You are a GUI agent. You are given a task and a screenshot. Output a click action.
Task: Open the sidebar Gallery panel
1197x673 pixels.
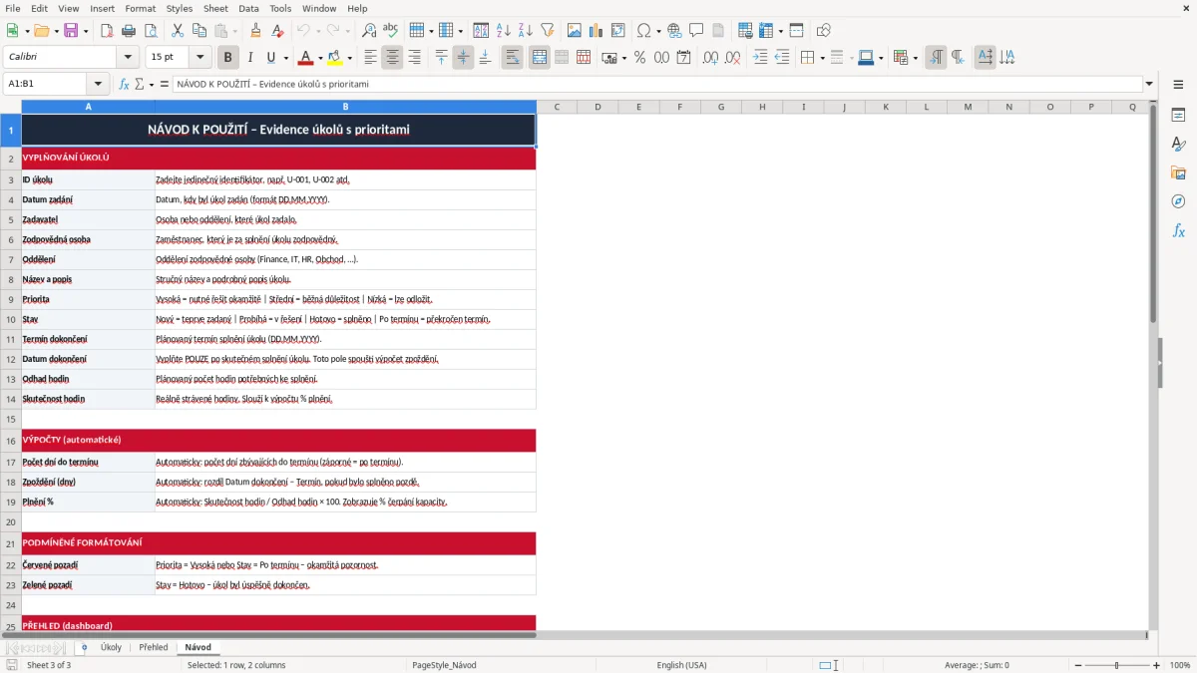1178,172
